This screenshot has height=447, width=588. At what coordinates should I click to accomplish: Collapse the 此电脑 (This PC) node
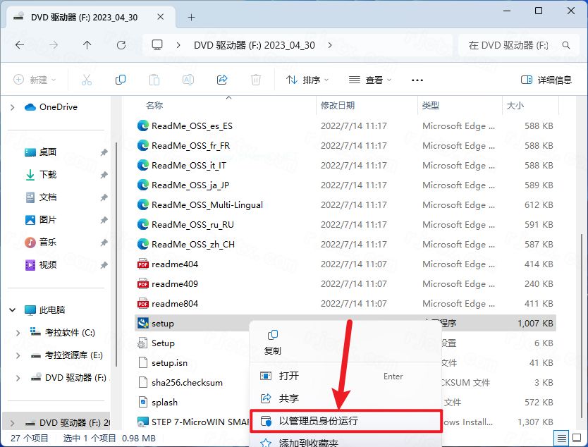click(13, 310)
